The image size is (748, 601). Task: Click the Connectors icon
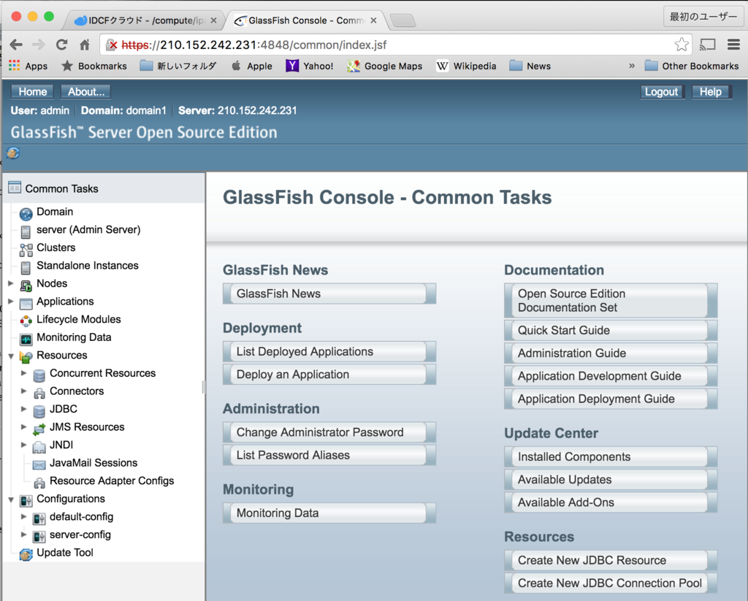click(x=39, y=393)
